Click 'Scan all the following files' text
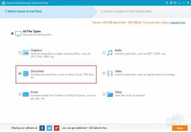Viewport: 191px width, 133px height. coord(37,35)
